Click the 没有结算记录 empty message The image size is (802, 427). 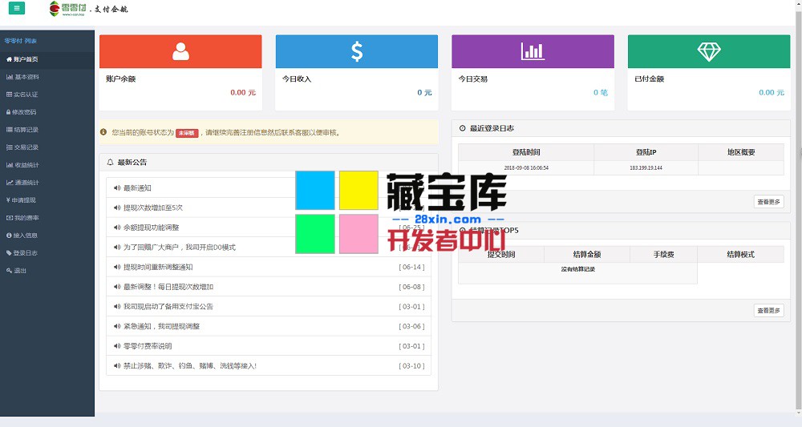[578, 269]
